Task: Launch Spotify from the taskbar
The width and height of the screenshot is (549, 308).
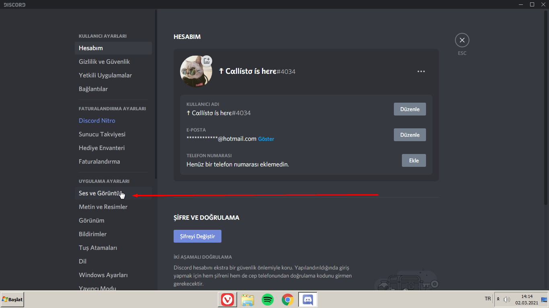Action: (268, 300)
